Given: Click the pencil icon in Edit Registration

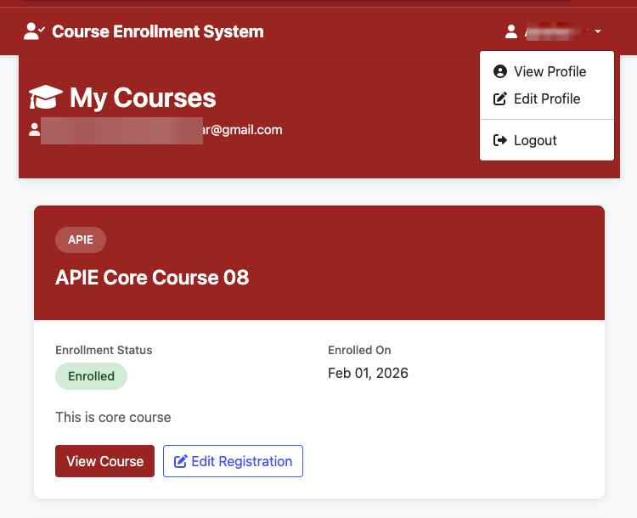Looking at the screenshot, I should pos(180,461).
